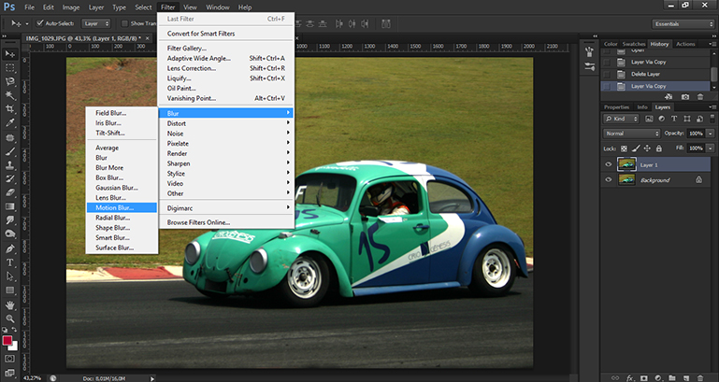Select the Move tool
The image size is (719, 382).
click(9, 54)
